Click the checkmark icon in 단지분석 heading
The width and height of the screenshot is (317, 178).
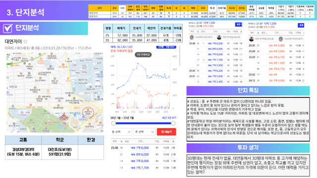click(x=8, y=28)
